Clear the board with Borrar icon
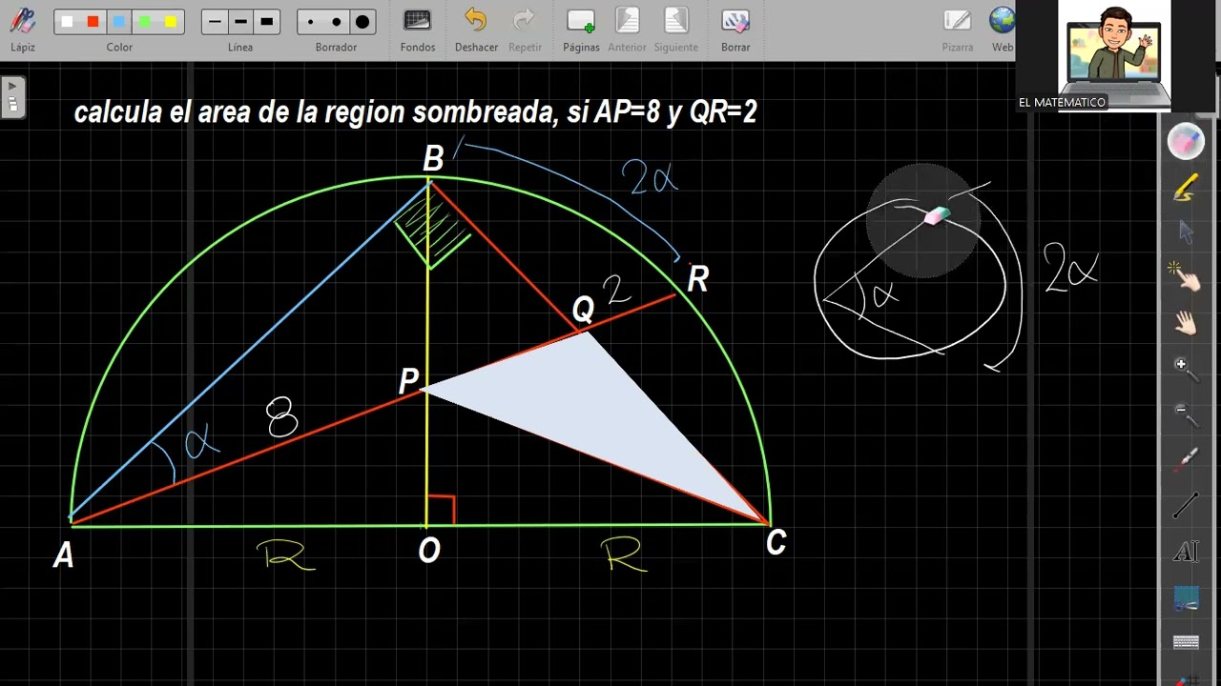 pos(735,21)
